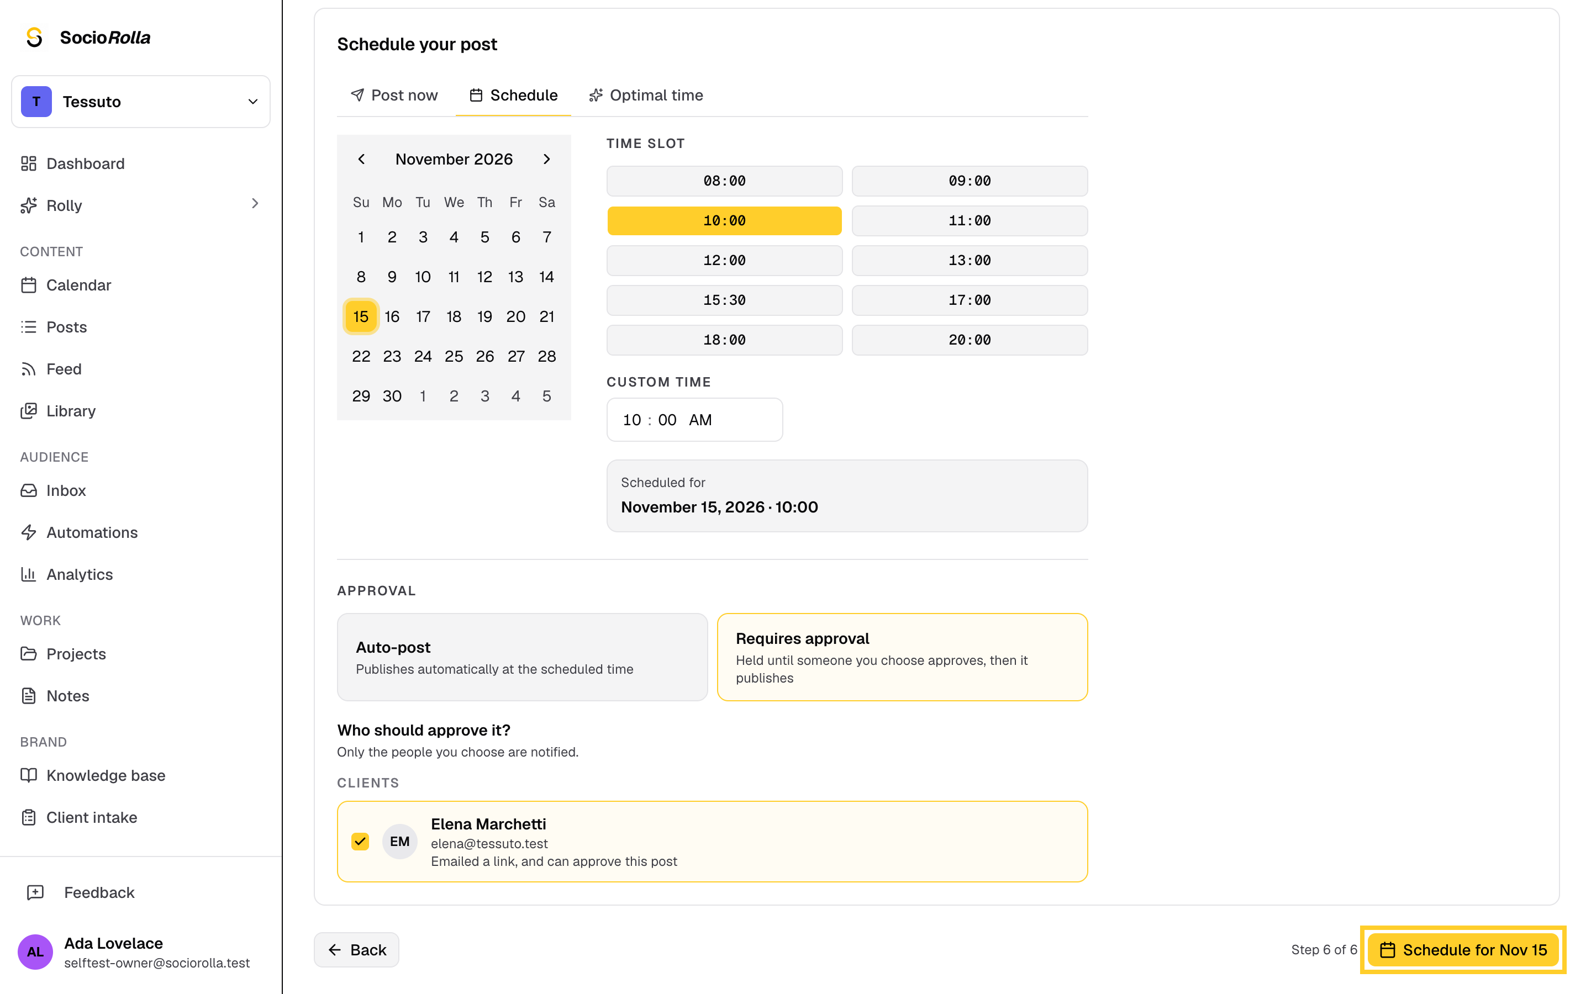The width and height of the screenshot is (1591, 994).
Task: Open the Inbox icon
Action: pyautogui.click(x=28, y=490)
